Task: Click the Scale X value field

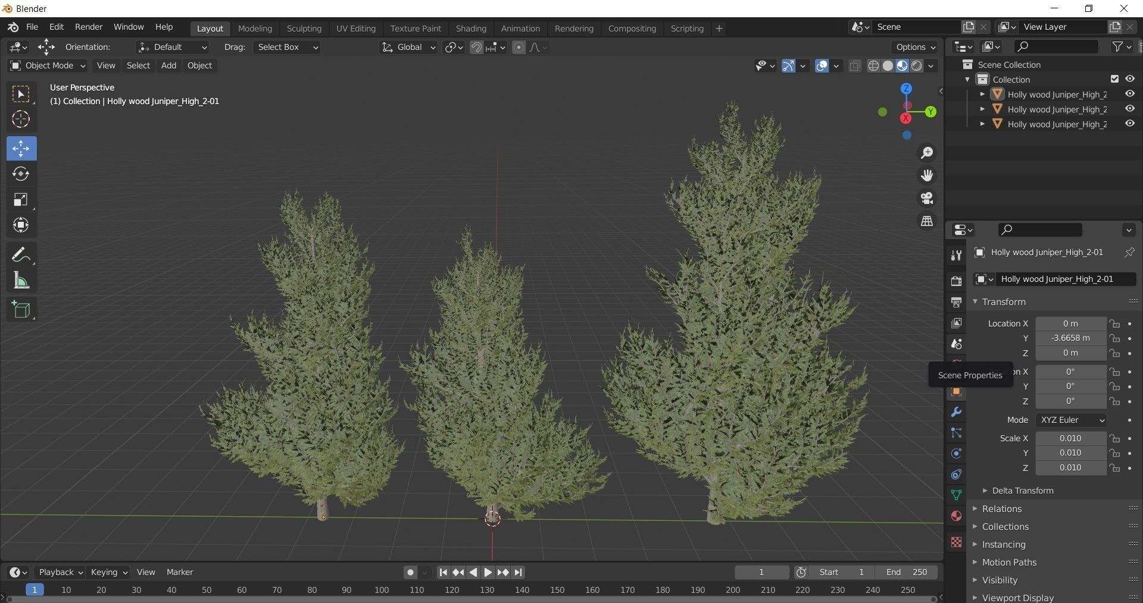Action: [1070, 438]
